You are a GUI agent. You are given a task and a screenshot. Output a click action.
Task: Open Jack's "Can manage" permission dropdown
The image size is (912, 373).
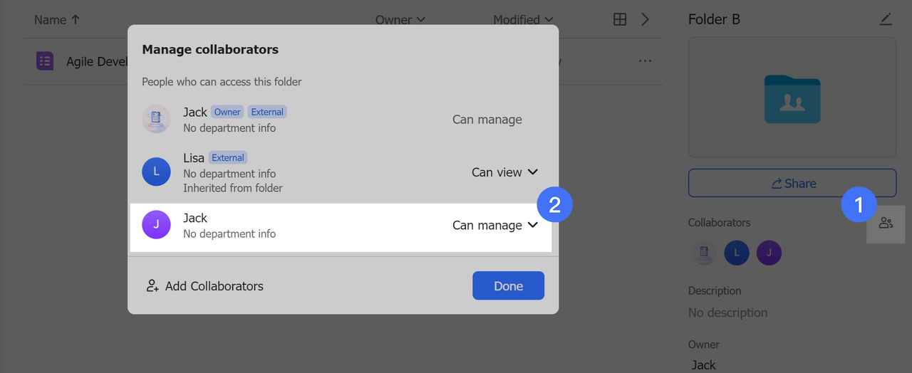coord(496,225)
